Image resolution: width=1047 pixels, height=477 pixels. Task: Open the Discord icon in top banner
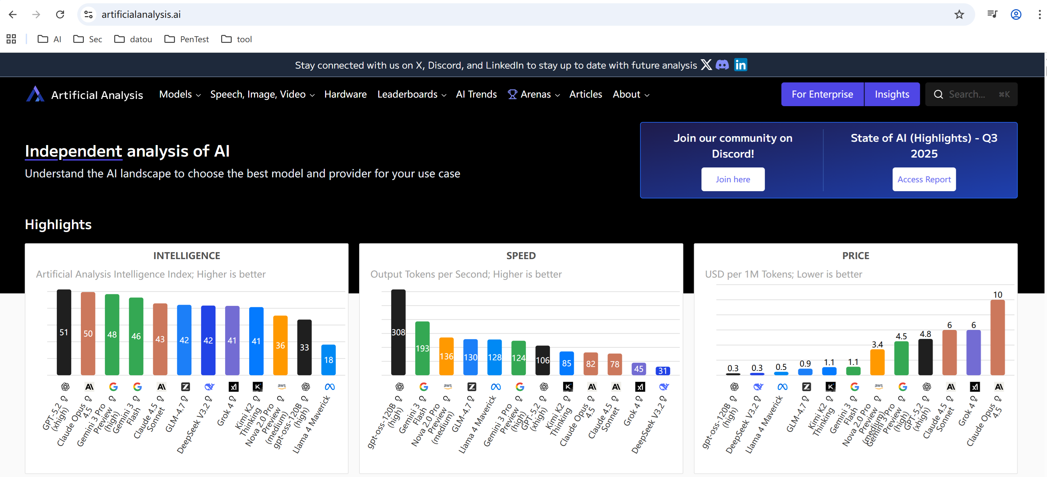click(x=722, y=65)
